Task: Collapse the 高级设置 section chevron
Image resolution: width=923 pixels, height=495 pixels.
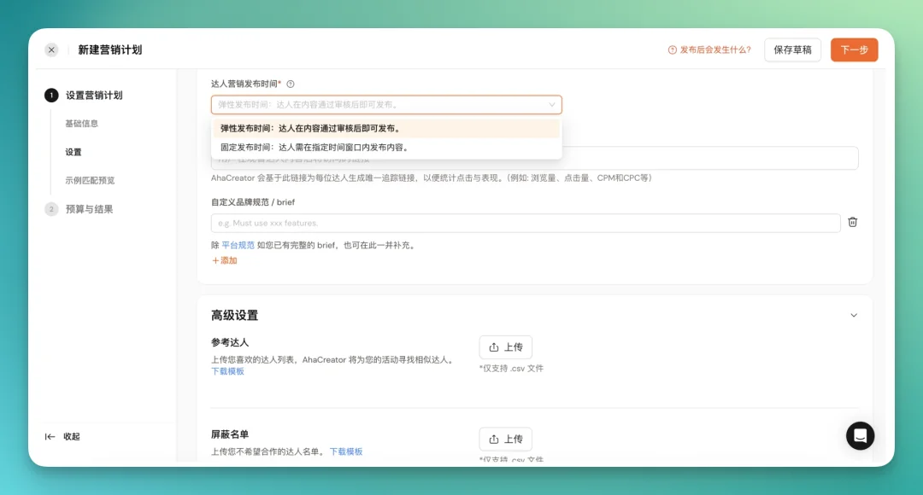Action: [x=854, y=314]
